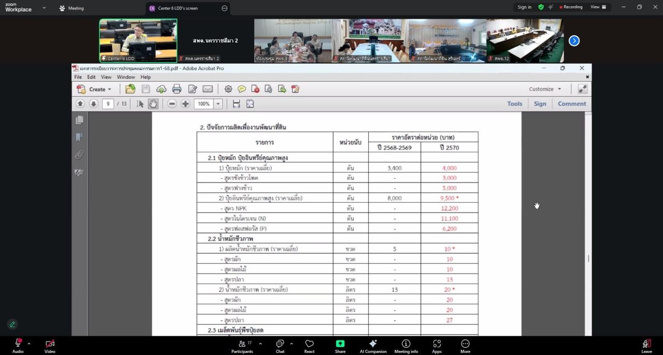Open bookmarks panel in sidebar

point(79,137)
